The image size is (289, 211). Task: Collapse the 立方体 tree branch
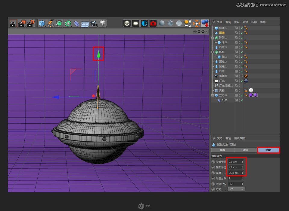(212, 95)
